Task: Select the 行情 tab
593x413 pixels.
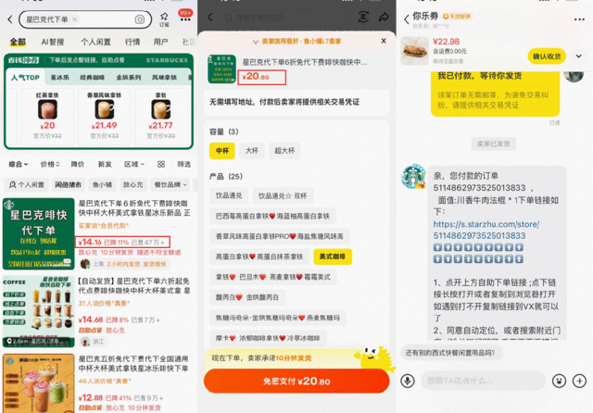Action: (x=132, y=42)
